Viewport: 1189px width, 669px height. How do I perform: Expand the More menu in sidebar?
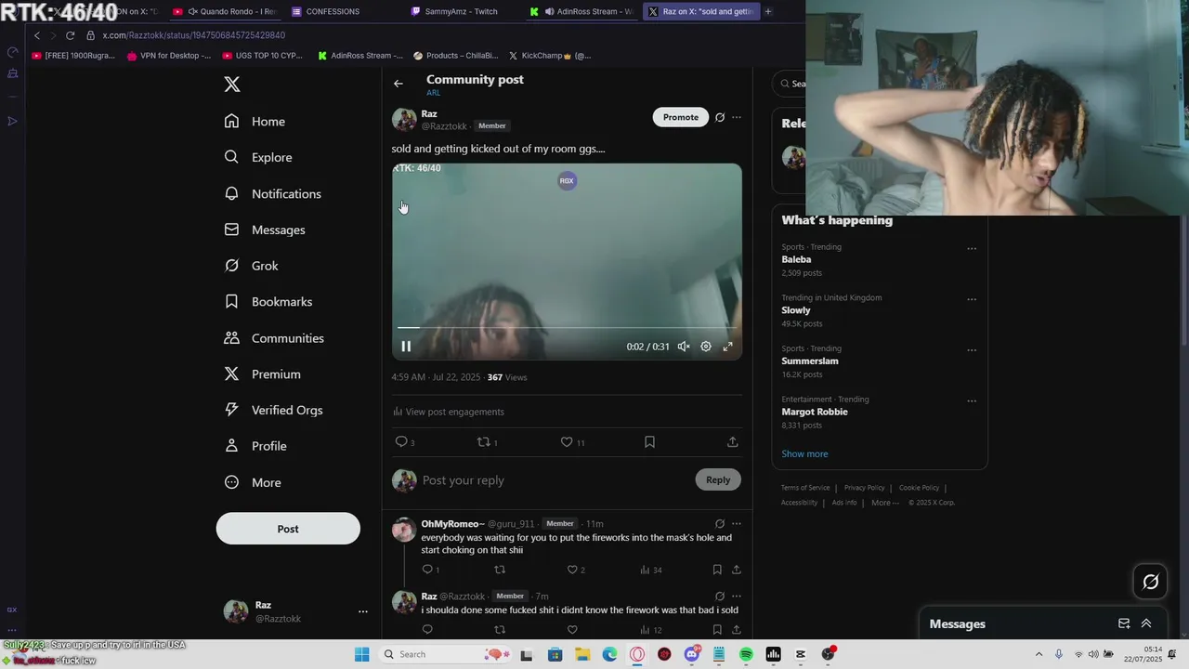pyautogui.click(x=253, y=482)
